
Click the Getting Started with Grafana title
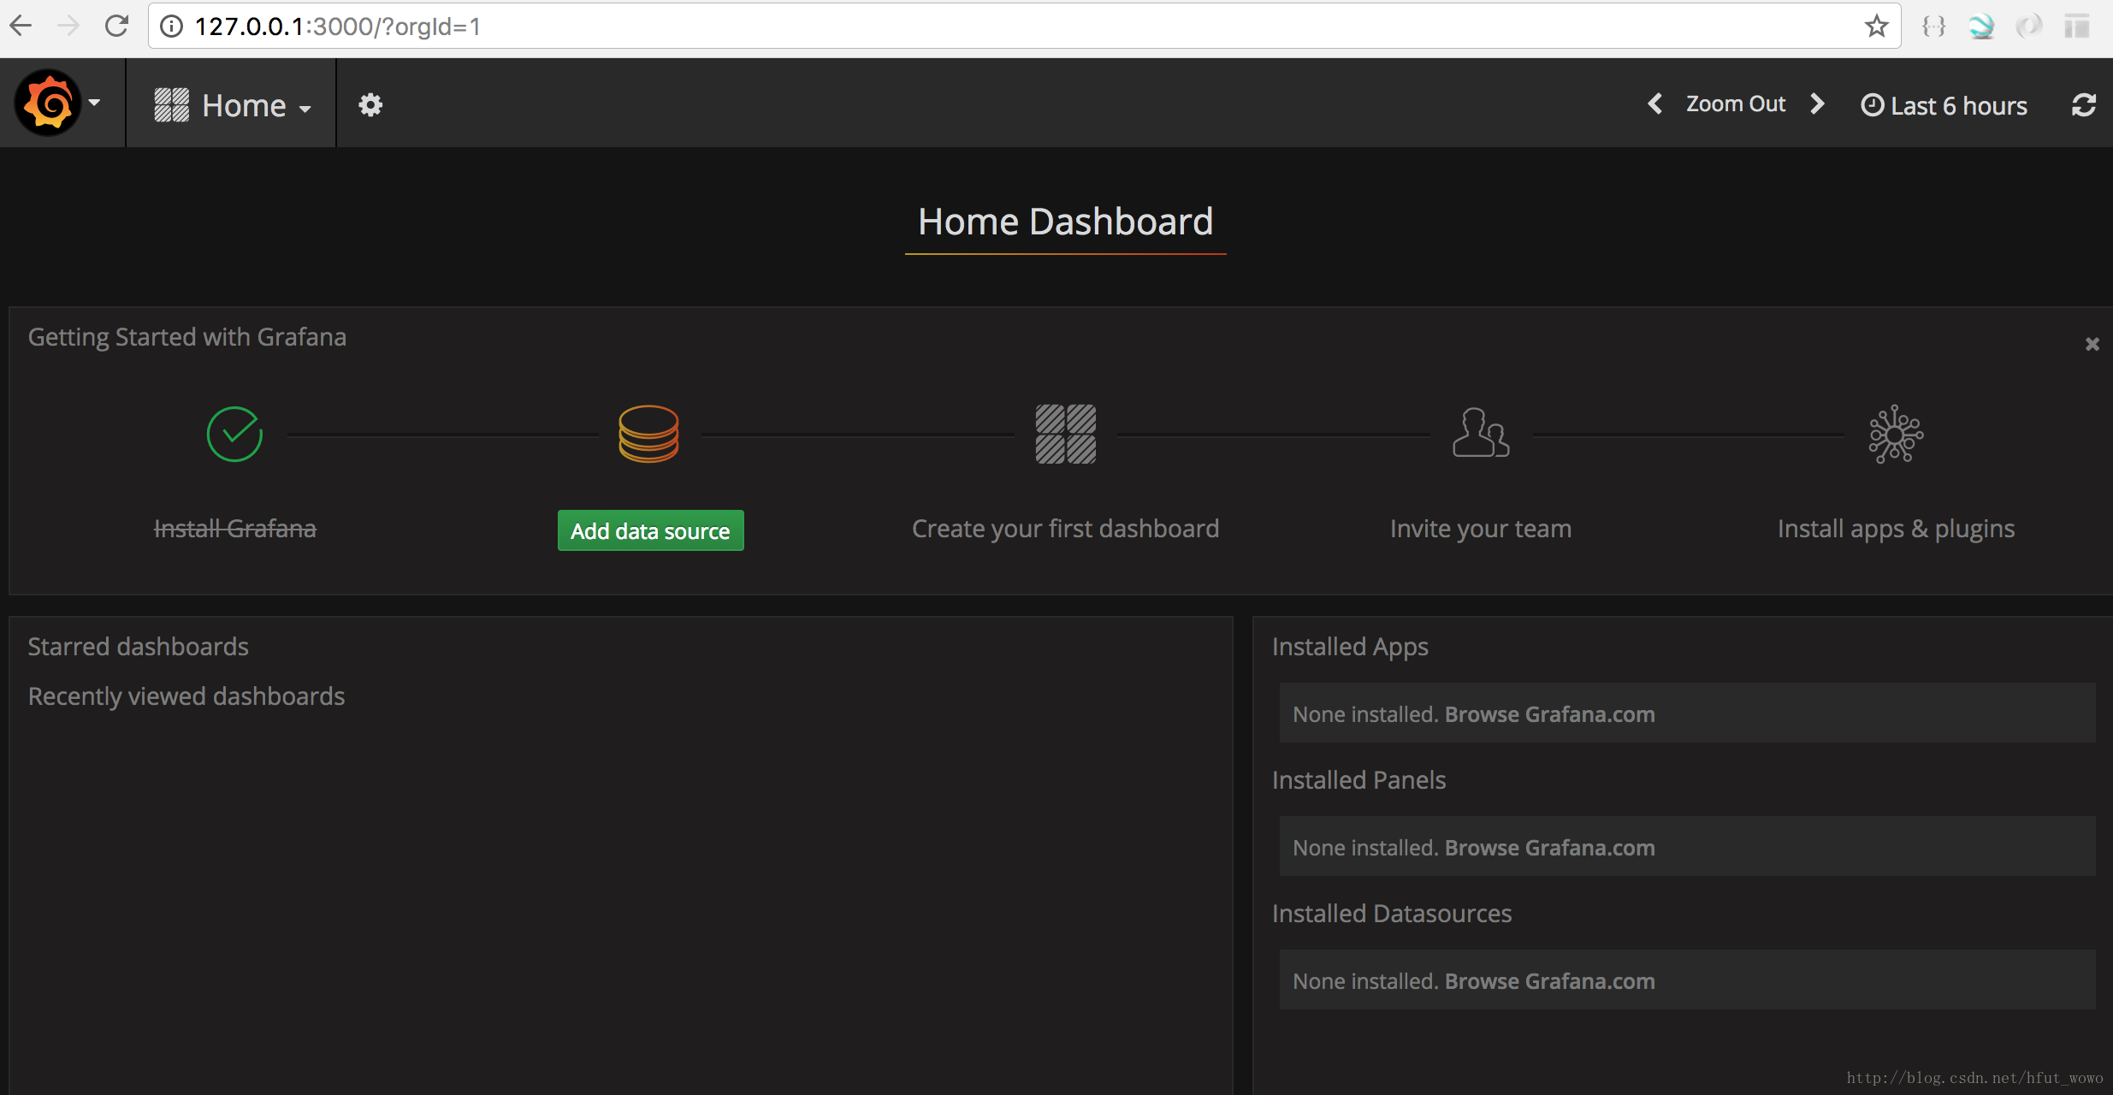pyautogui.click(x=187, y=337)
